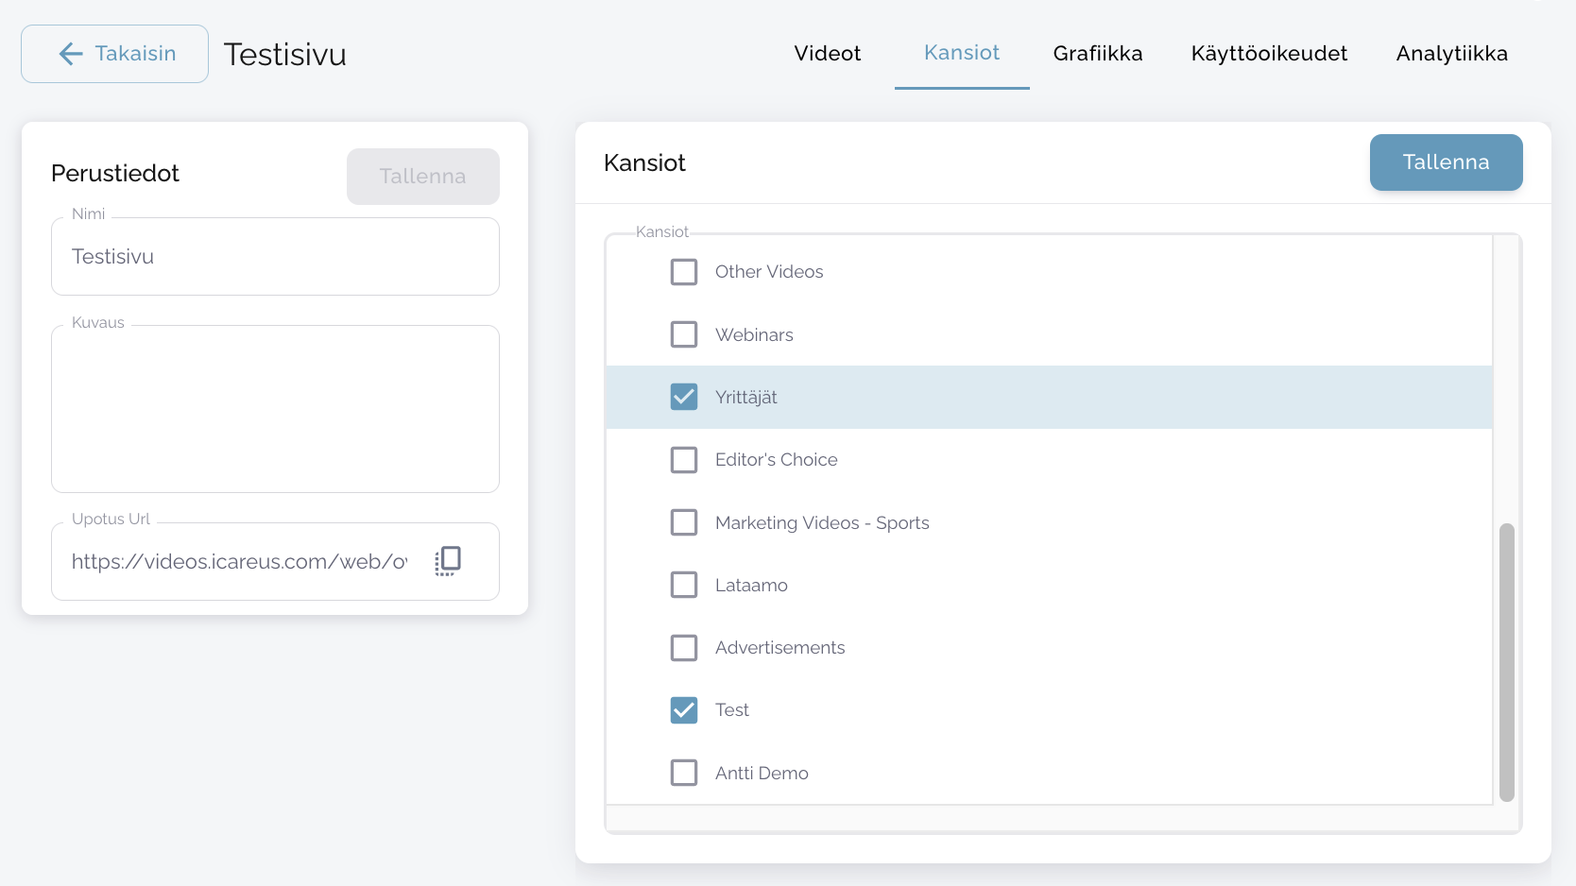Tick the Editor's Choice checkbox
Image resolution: width=1576 pixels, height=886 pixels.
tap(683, 460)
